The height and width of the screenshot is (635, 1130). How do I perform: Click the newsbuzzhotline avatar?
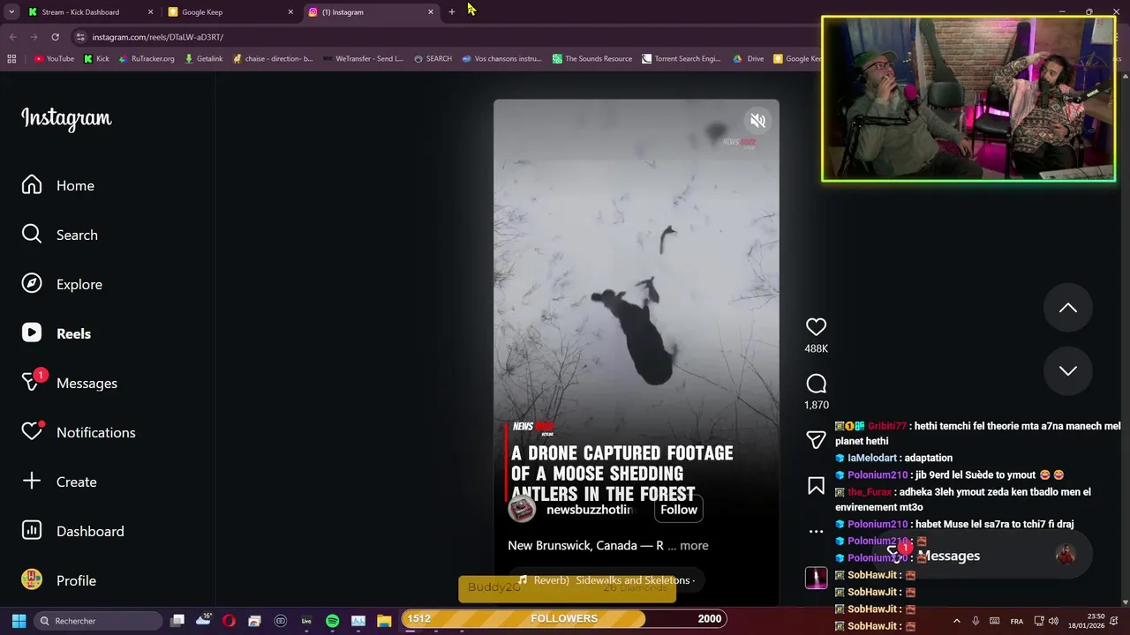tap(522, 510)
